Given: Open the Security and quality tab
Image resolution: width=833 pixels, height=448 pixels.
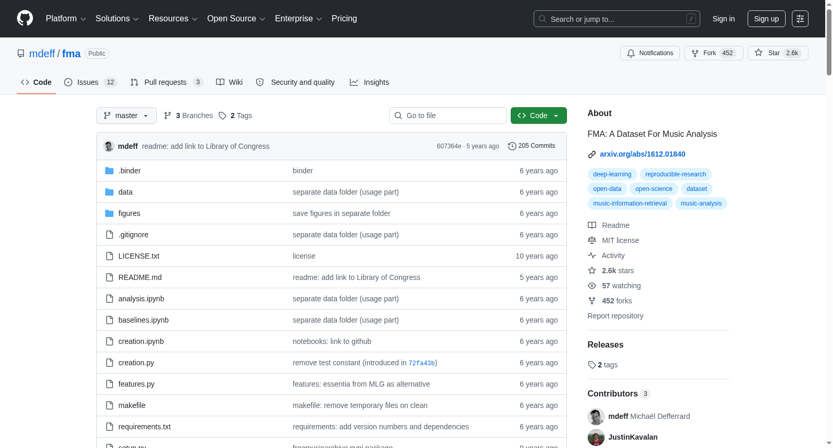Looking at the screenshot, I should pos(295,82).
